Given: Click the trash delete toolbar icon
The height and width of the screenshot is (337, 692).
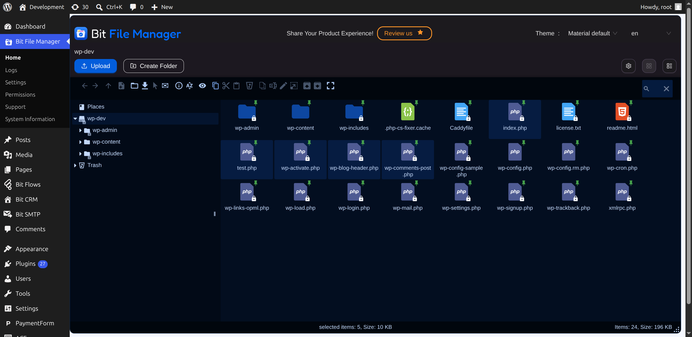Looking at the screenshot, I should [249, 86].
